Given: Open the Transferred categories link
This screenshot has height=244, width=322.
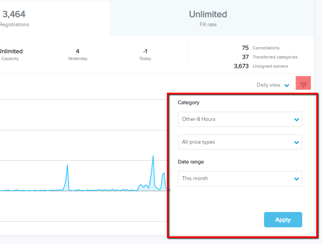Looking at the screenshot, I should pyautogui.click(x=275, y=57).
